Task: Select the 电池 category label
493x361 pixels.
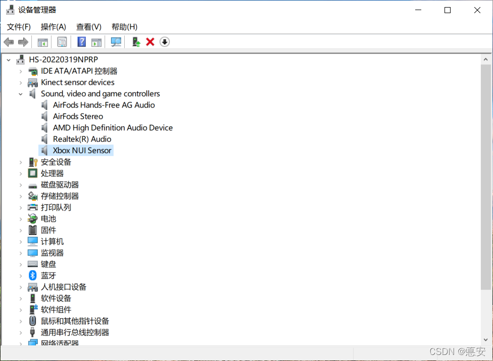Action: point(48,219)
